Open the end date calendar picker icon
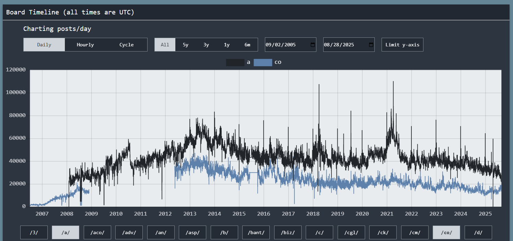513x241 pixels. (371, 45)
